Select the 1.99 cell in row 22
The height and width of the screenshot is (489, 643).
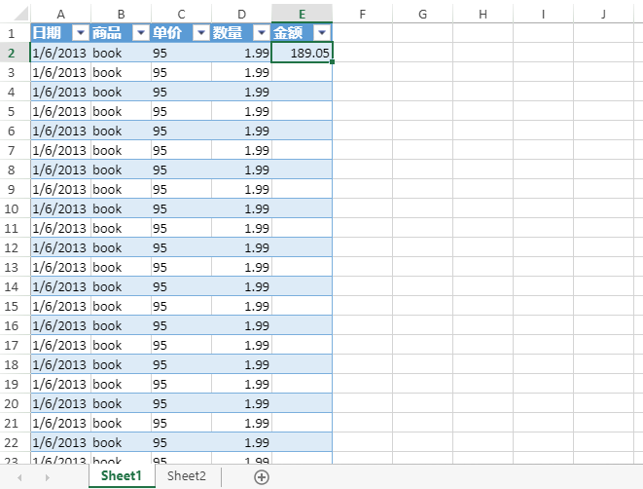[241, 442]
